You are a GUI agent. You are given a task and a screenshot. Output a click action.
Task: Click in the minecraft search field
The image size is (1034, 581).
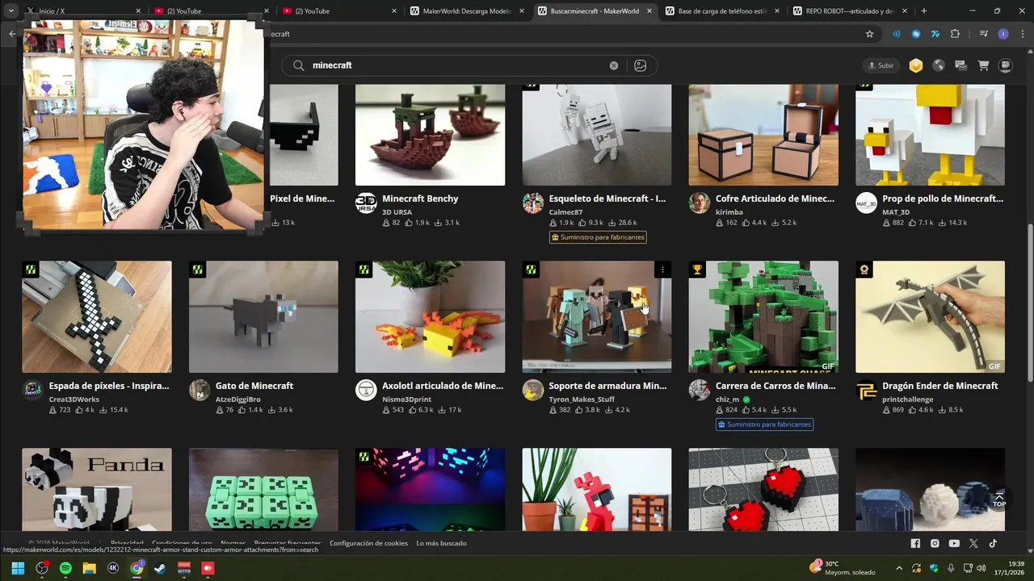[456, 65]
